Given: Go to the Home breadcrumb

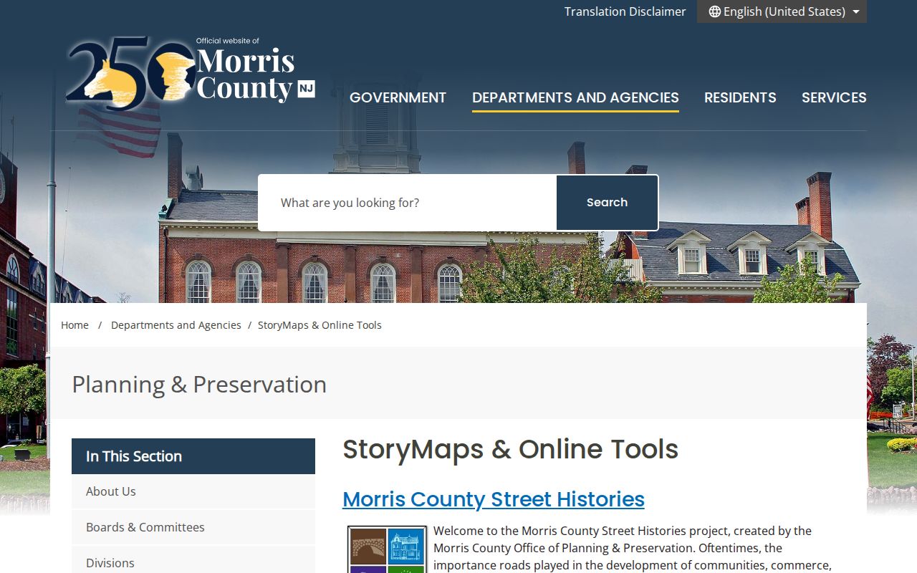Looking at the screenshot, I should click(75, 325).
